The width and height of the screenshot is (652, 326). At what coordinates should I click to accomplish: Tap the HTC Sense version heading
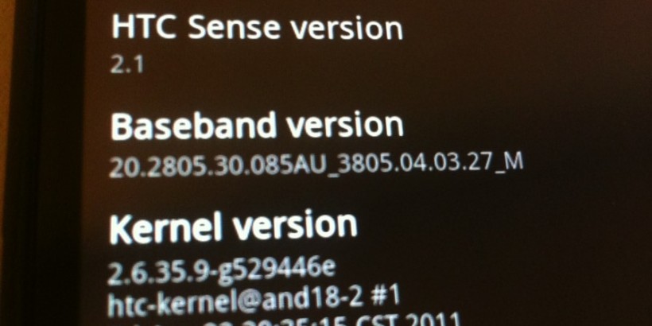click(257, 28)
